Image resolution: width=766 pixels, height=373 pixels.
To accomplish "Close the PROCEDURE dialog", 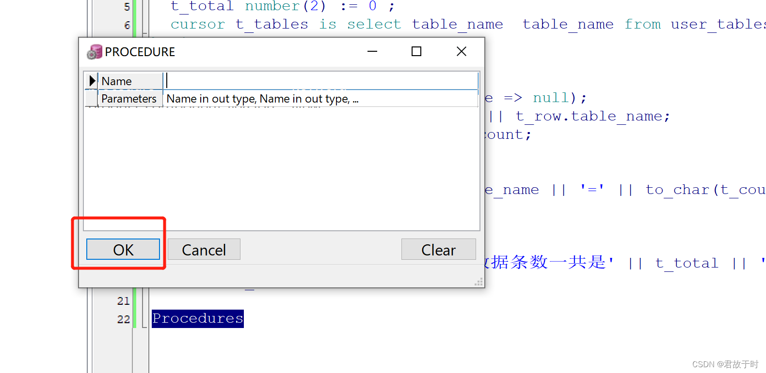I will 462,51.
